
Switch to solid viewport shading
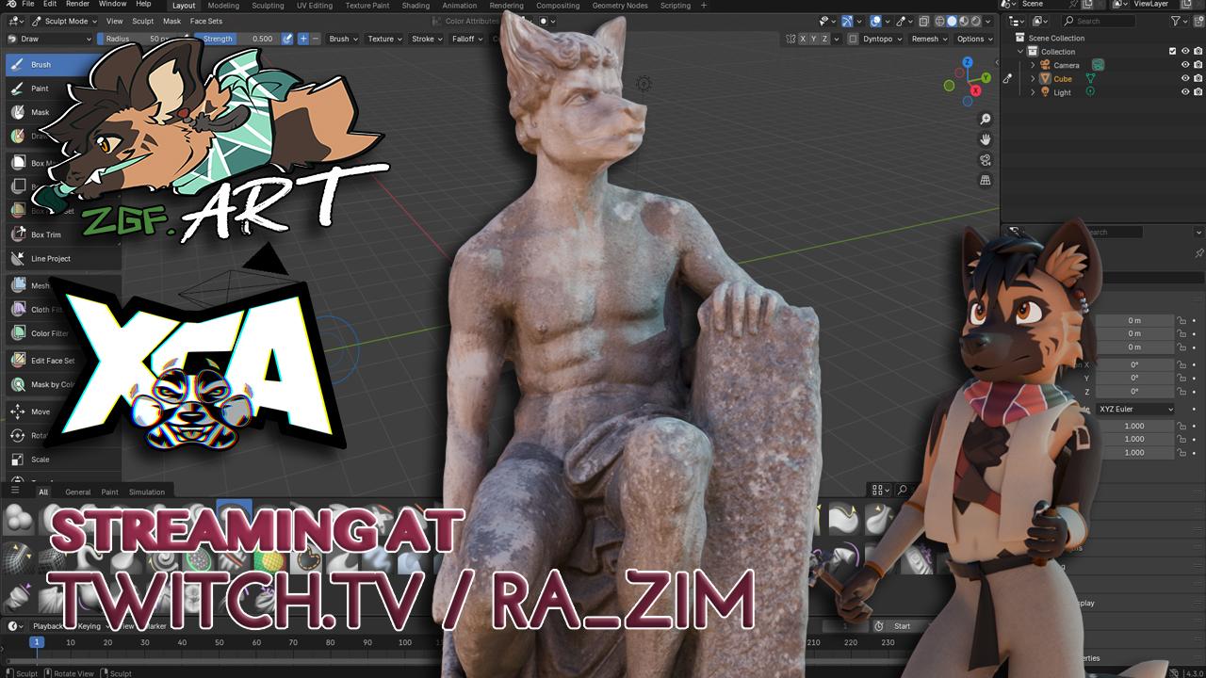click(951, 21)
